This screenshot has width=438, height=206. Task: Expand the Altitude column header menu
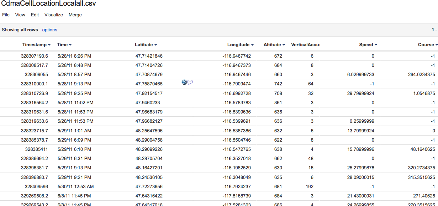point(284,45)
